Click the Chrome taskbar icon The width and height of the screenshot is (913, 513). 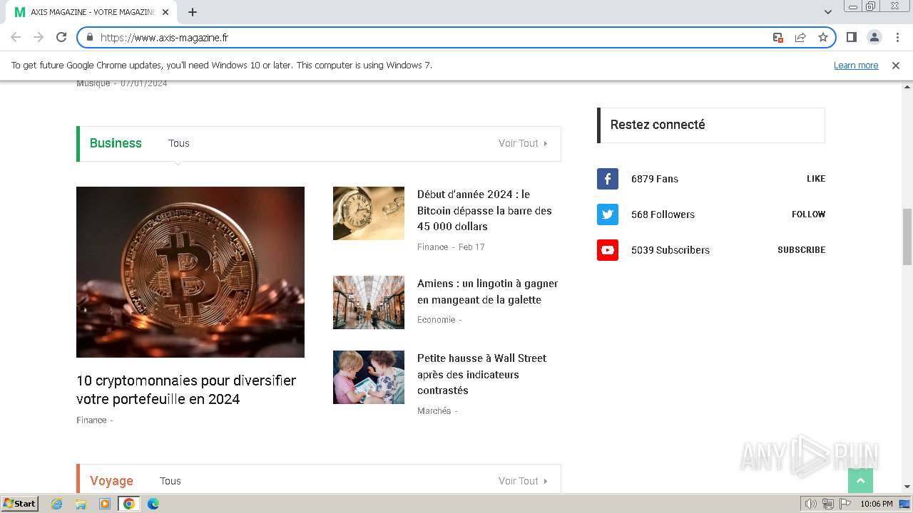(x=128, y=504)
